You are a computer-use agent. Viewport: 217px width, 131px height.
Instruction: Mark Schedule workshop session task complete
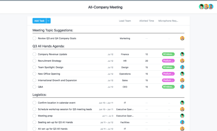point(34,109)
